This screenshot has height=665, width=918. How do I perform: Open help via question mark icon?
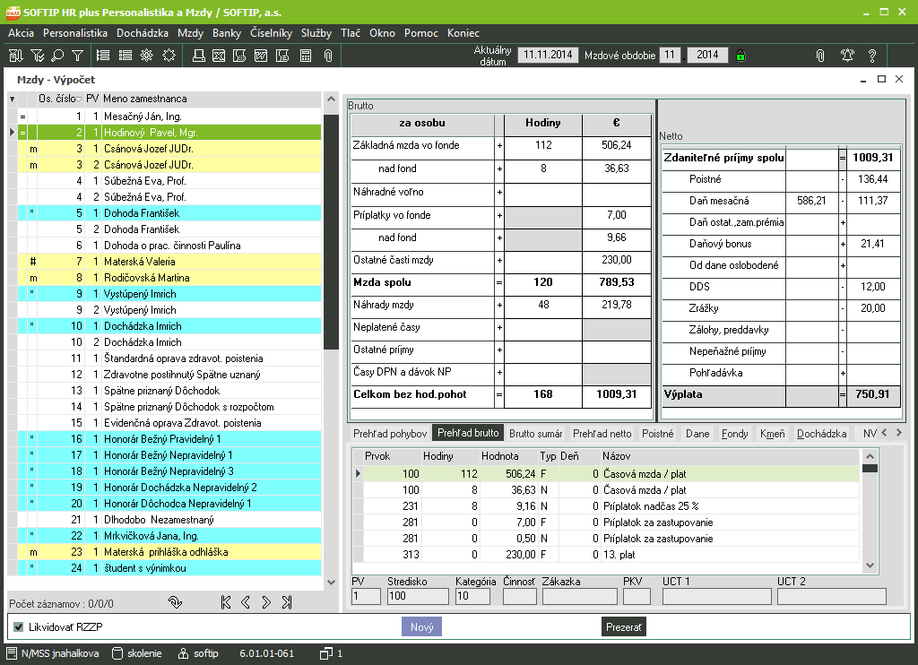pos(871,56)
